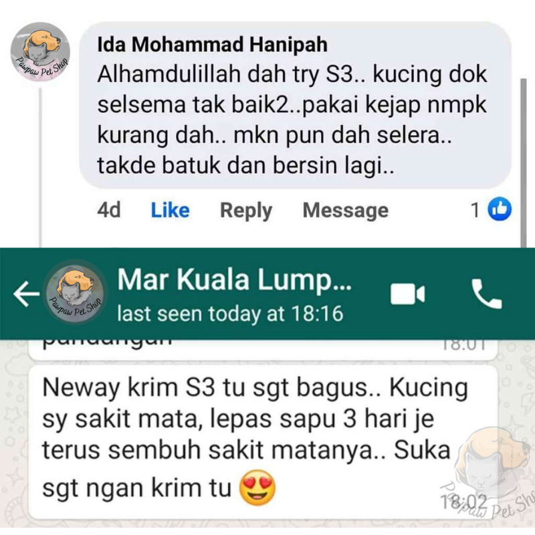Tap the voice call phone icon

point(487,294)
